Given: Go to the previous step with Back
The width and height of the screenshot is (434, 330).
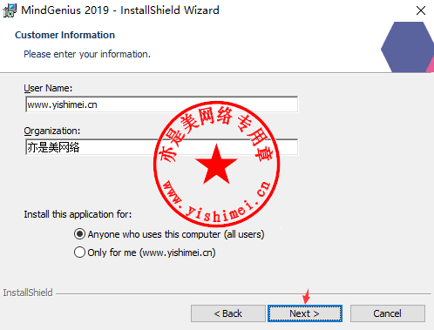Looking at the screenshot, I should coord(228,313).
